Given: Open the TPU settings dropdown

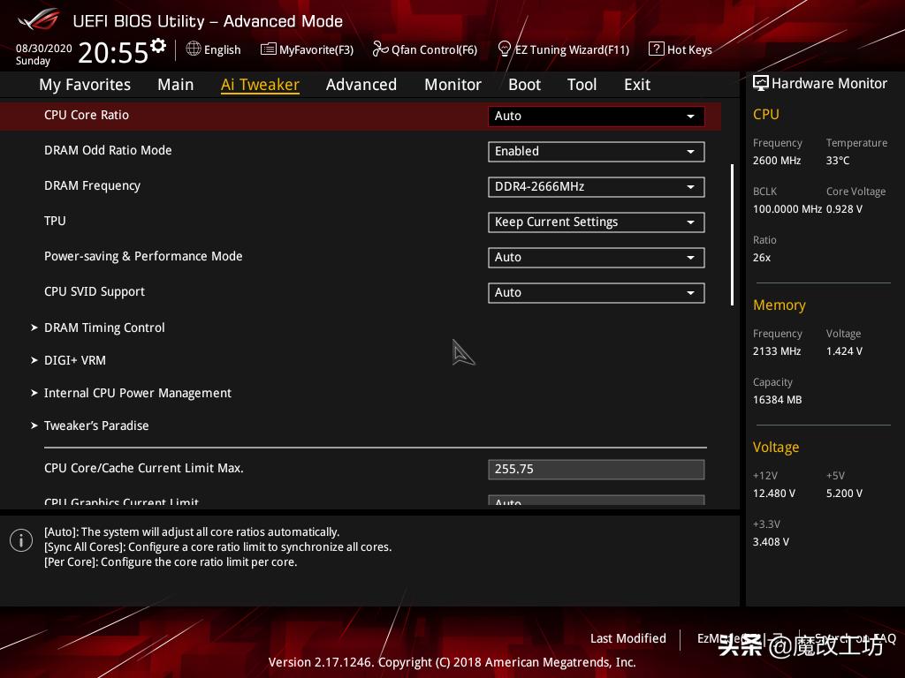Looking at the screenshot, I should click(x=596, y=222).
